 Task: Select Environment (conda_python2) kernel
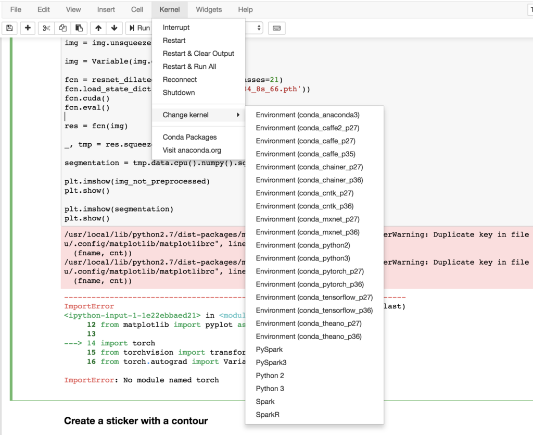pyautogui.click(x=314, y=245)
